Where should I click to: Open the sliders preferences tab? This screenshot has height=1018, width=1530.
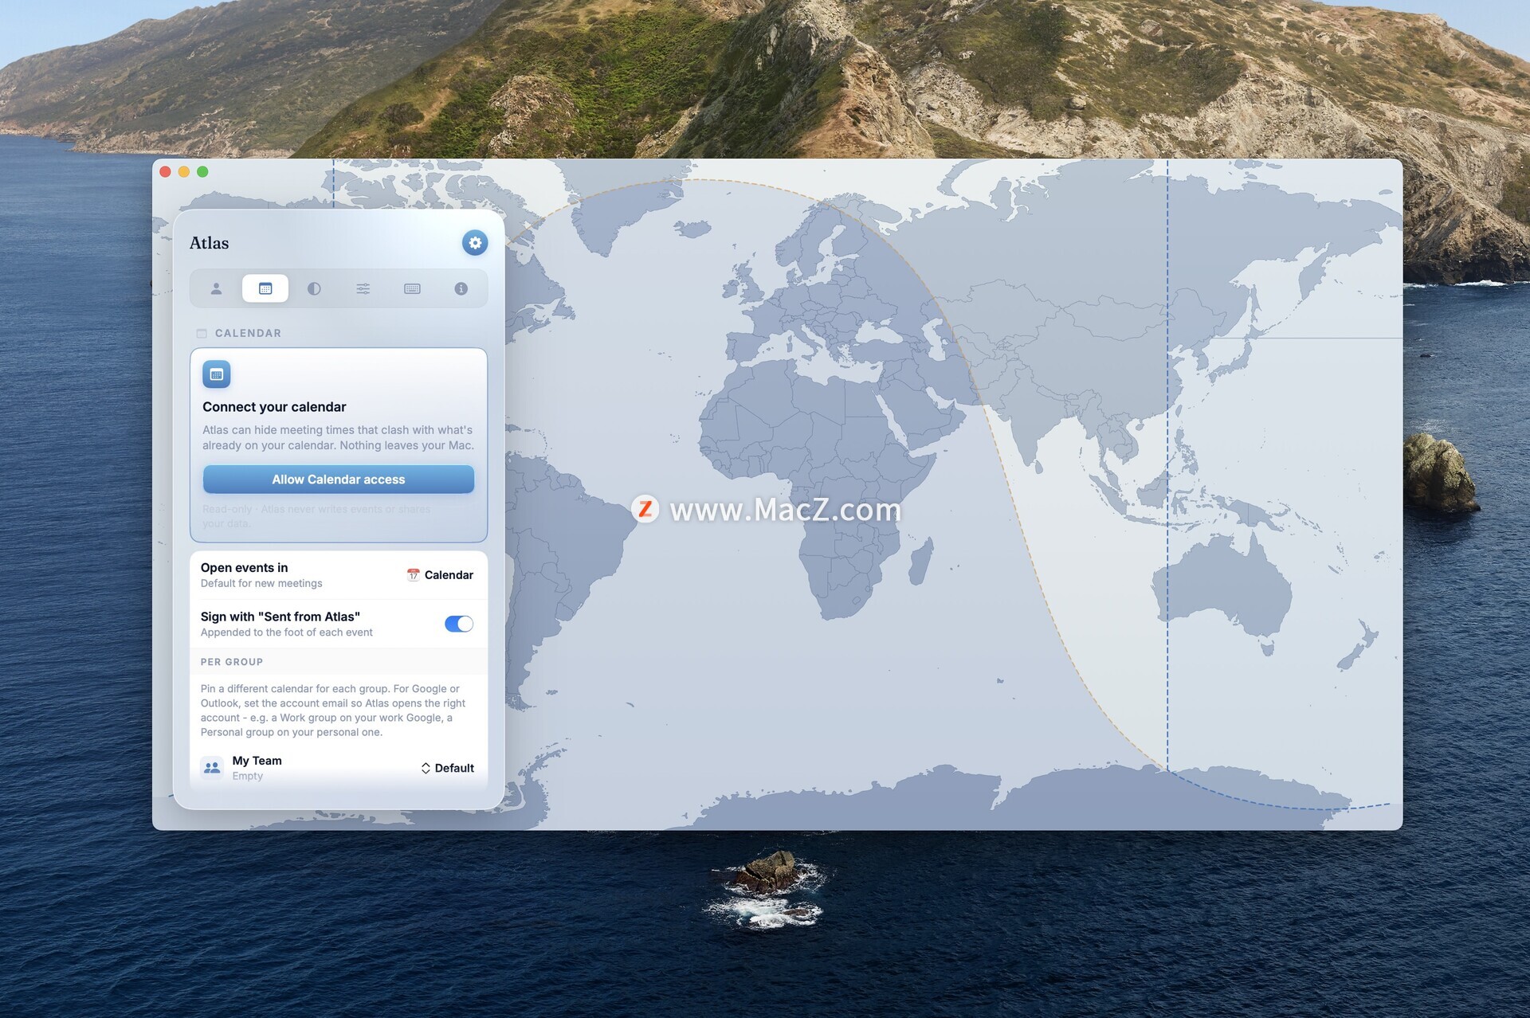coord(363,288)
